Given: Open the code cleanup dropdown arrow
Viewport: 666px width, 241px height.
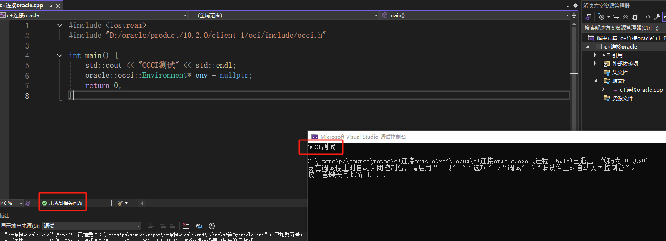Looking at the screenshot, I should [127, 203].
